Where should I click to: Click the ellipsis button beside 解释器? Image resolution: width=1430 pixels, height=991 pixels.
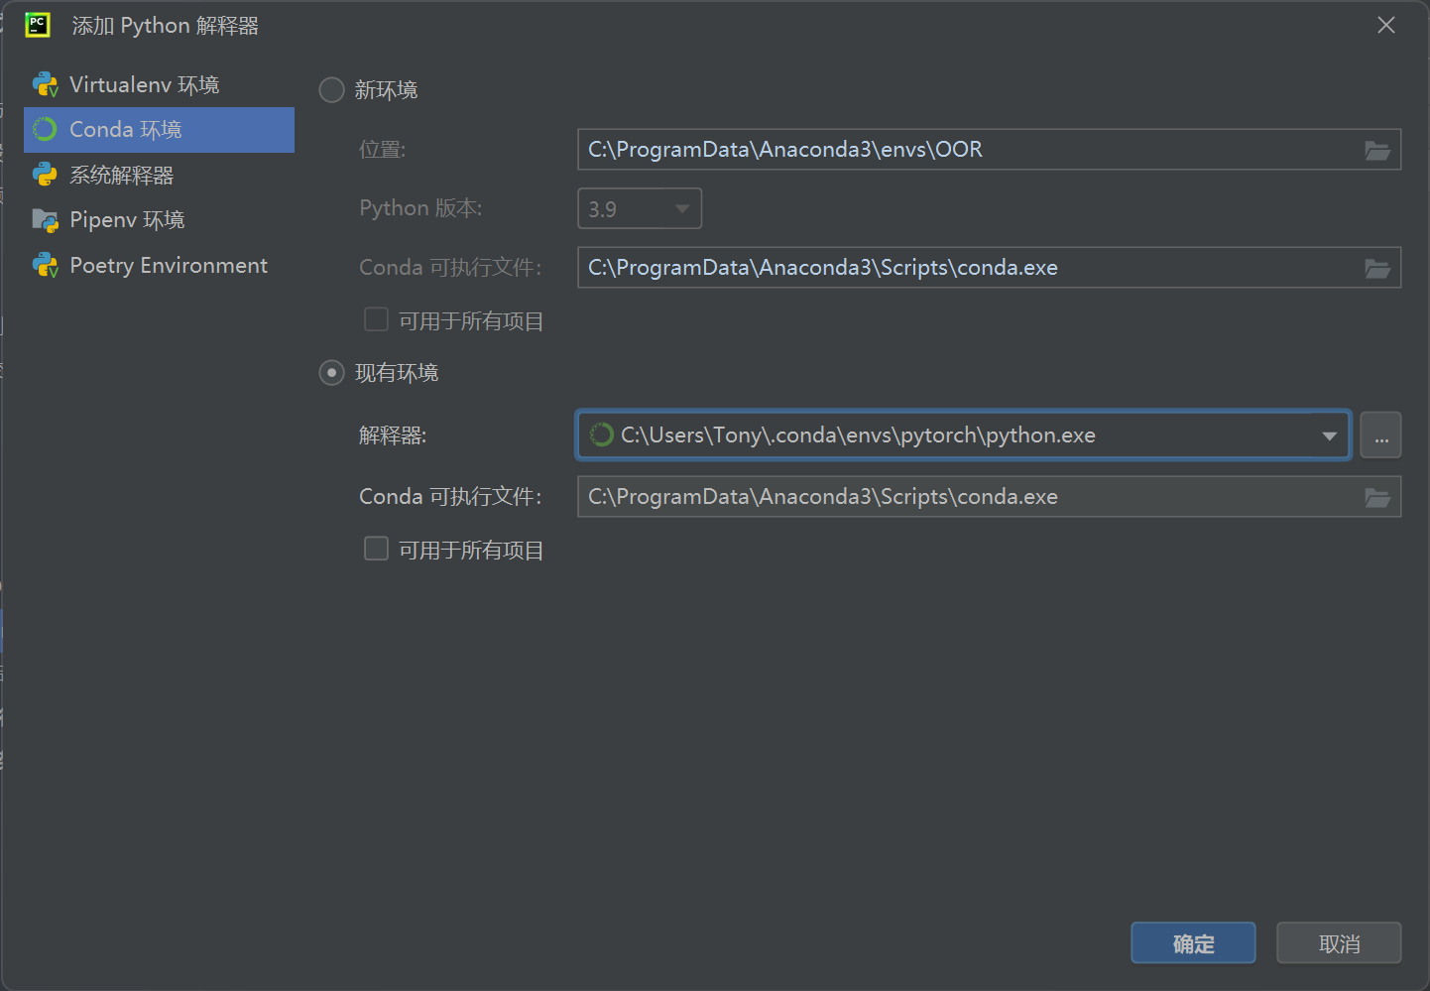click(1380, 435)
